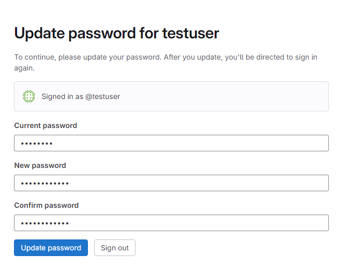
Task: Click the "Update password for testuser" heading
Action: [116, 33]
